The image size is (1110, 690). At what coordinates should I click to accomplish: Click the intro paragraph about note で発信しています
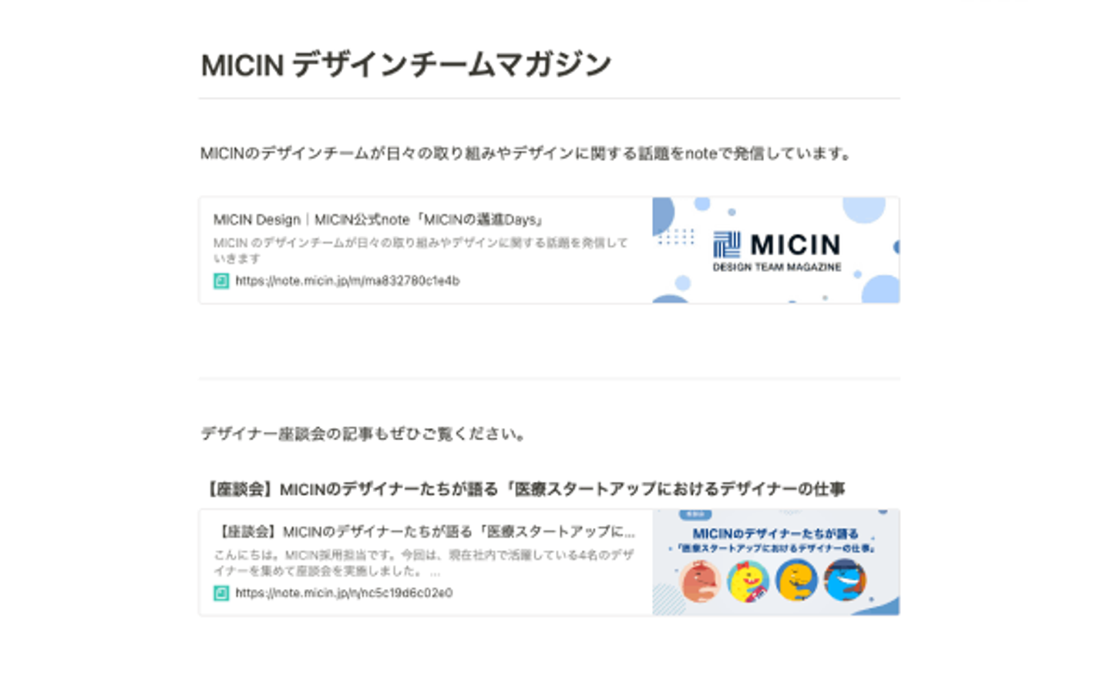click(x=526, y=153)
